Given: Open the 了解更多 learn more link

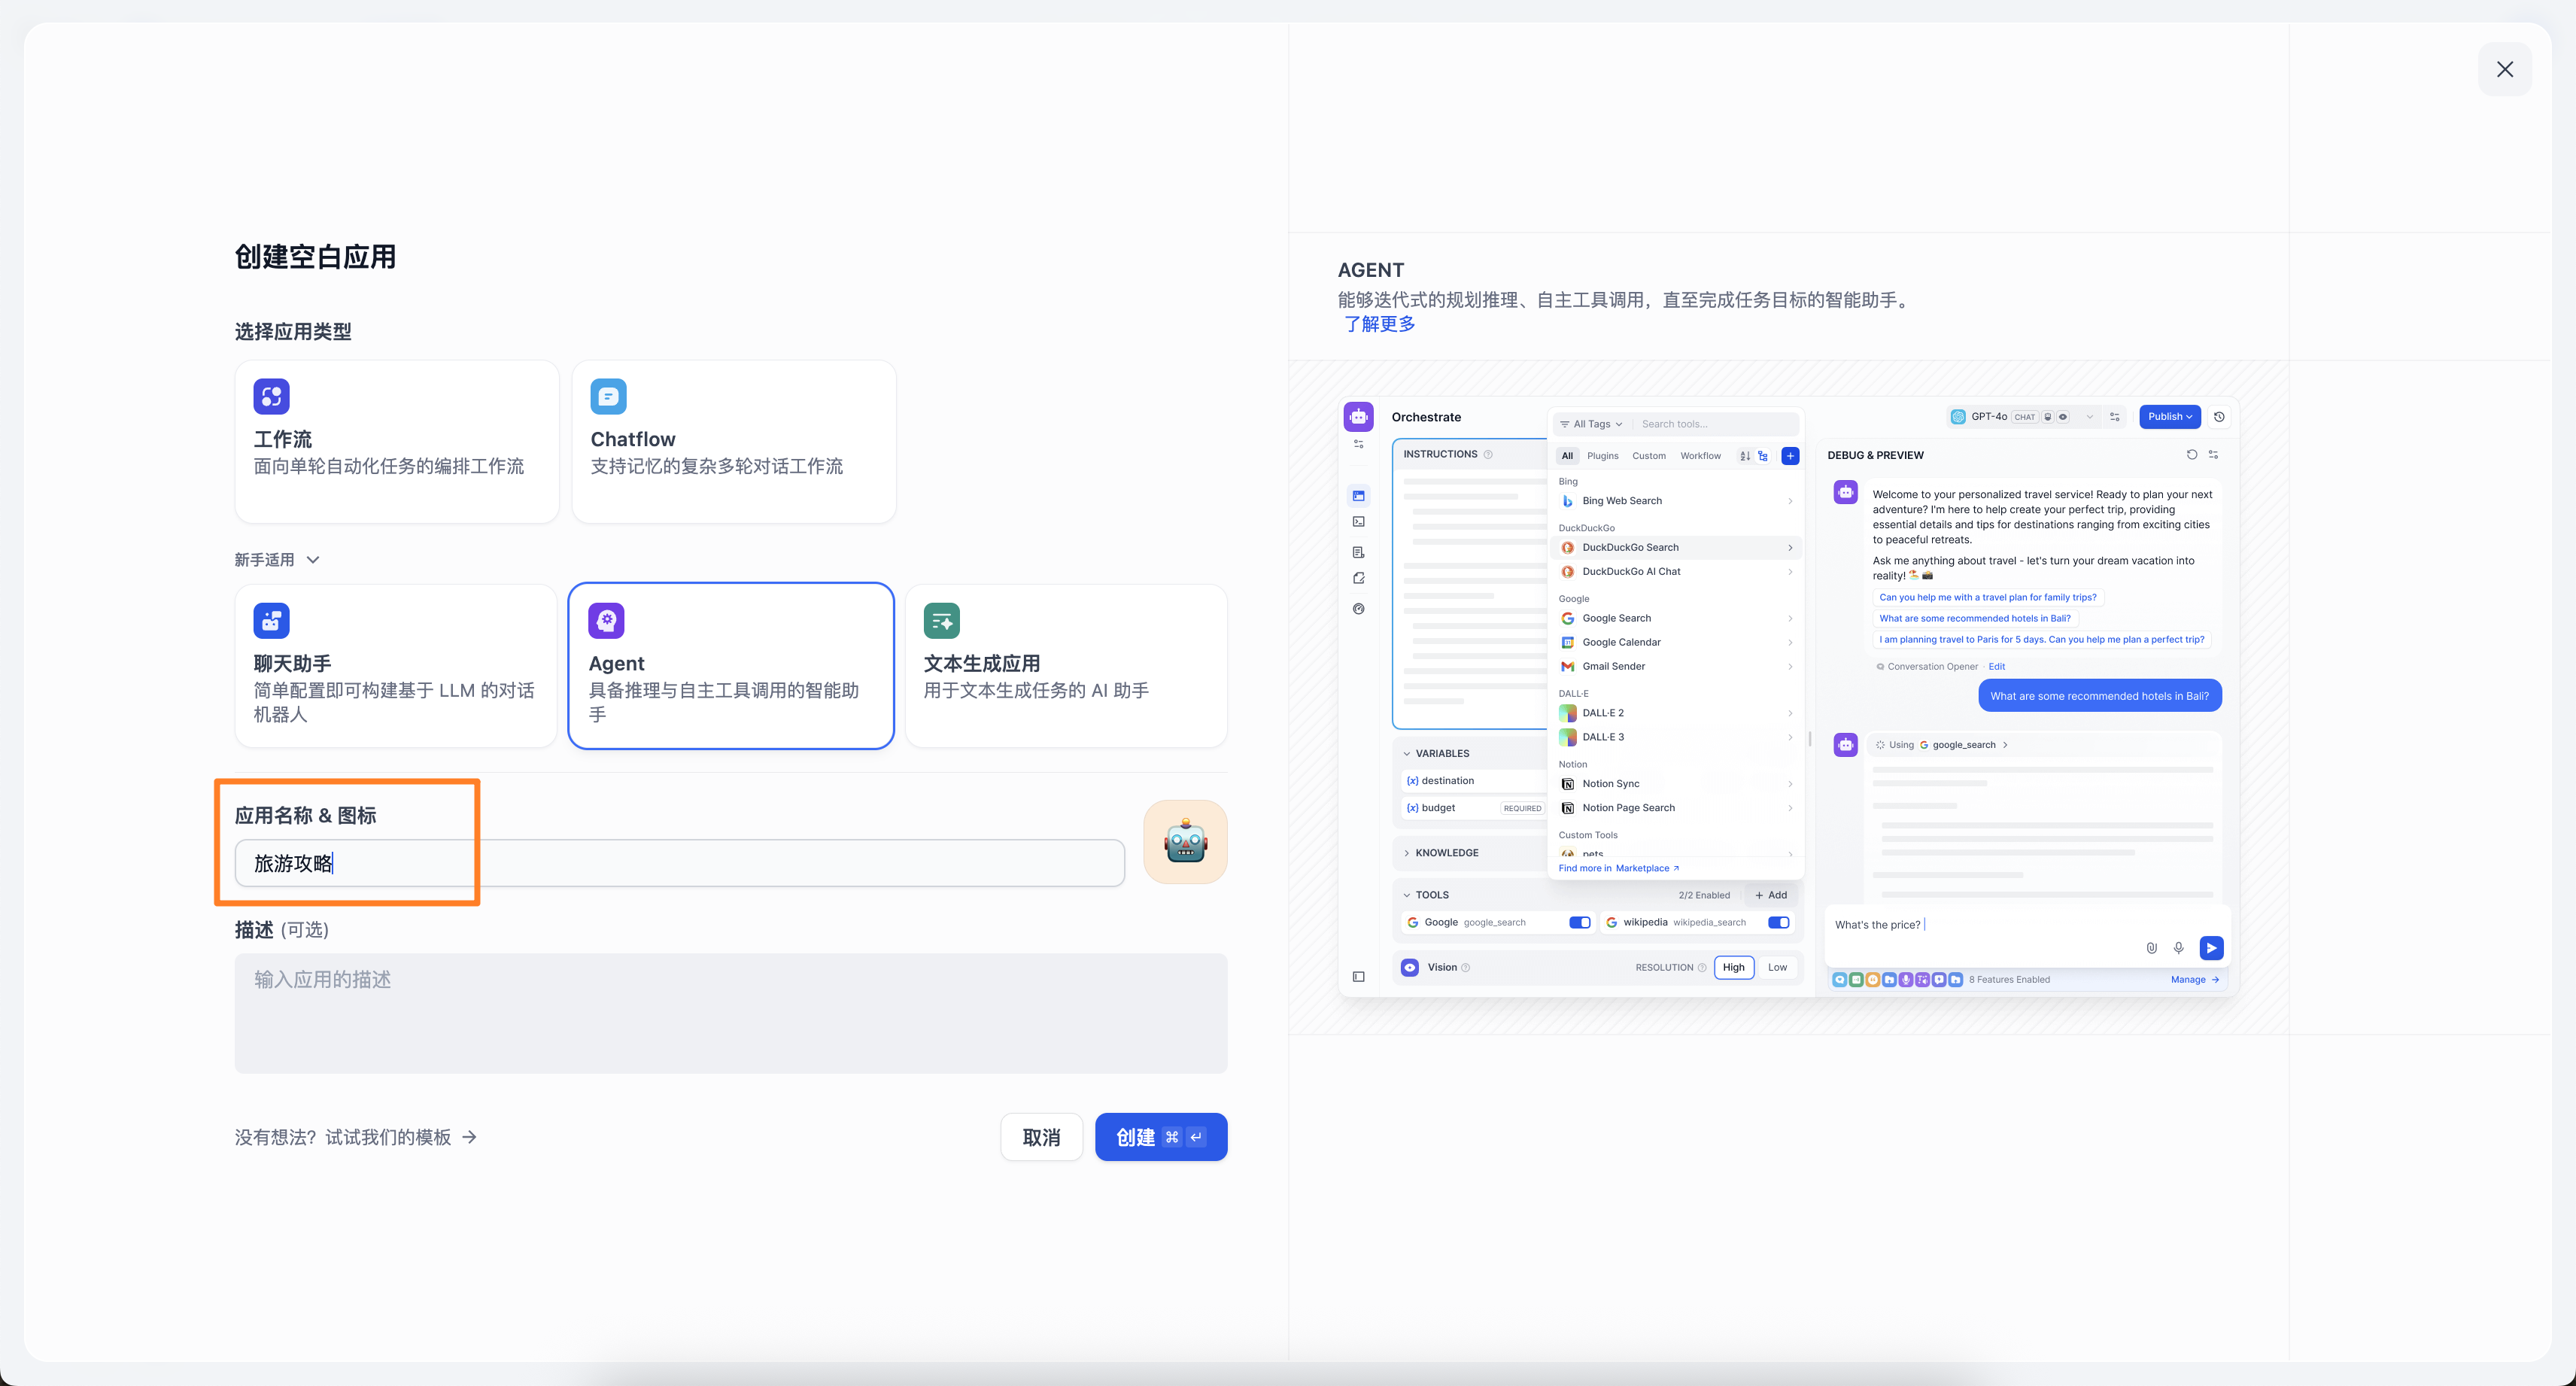Looking at the screenshot, I should click(1379, 324).
